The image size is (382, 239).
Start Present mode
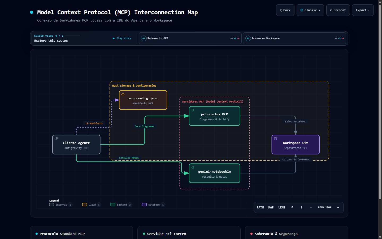coord(338,10)
